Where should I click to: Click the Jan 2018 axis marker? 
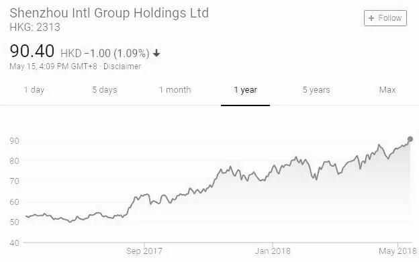(273, 251)
